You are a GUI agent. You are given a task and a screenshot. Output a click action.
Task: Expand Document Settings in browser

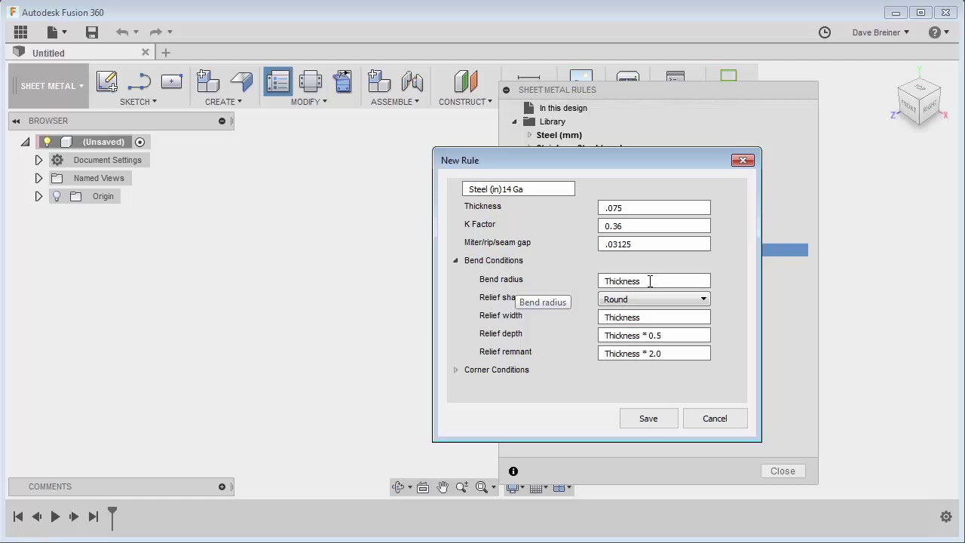coord(38,160)
